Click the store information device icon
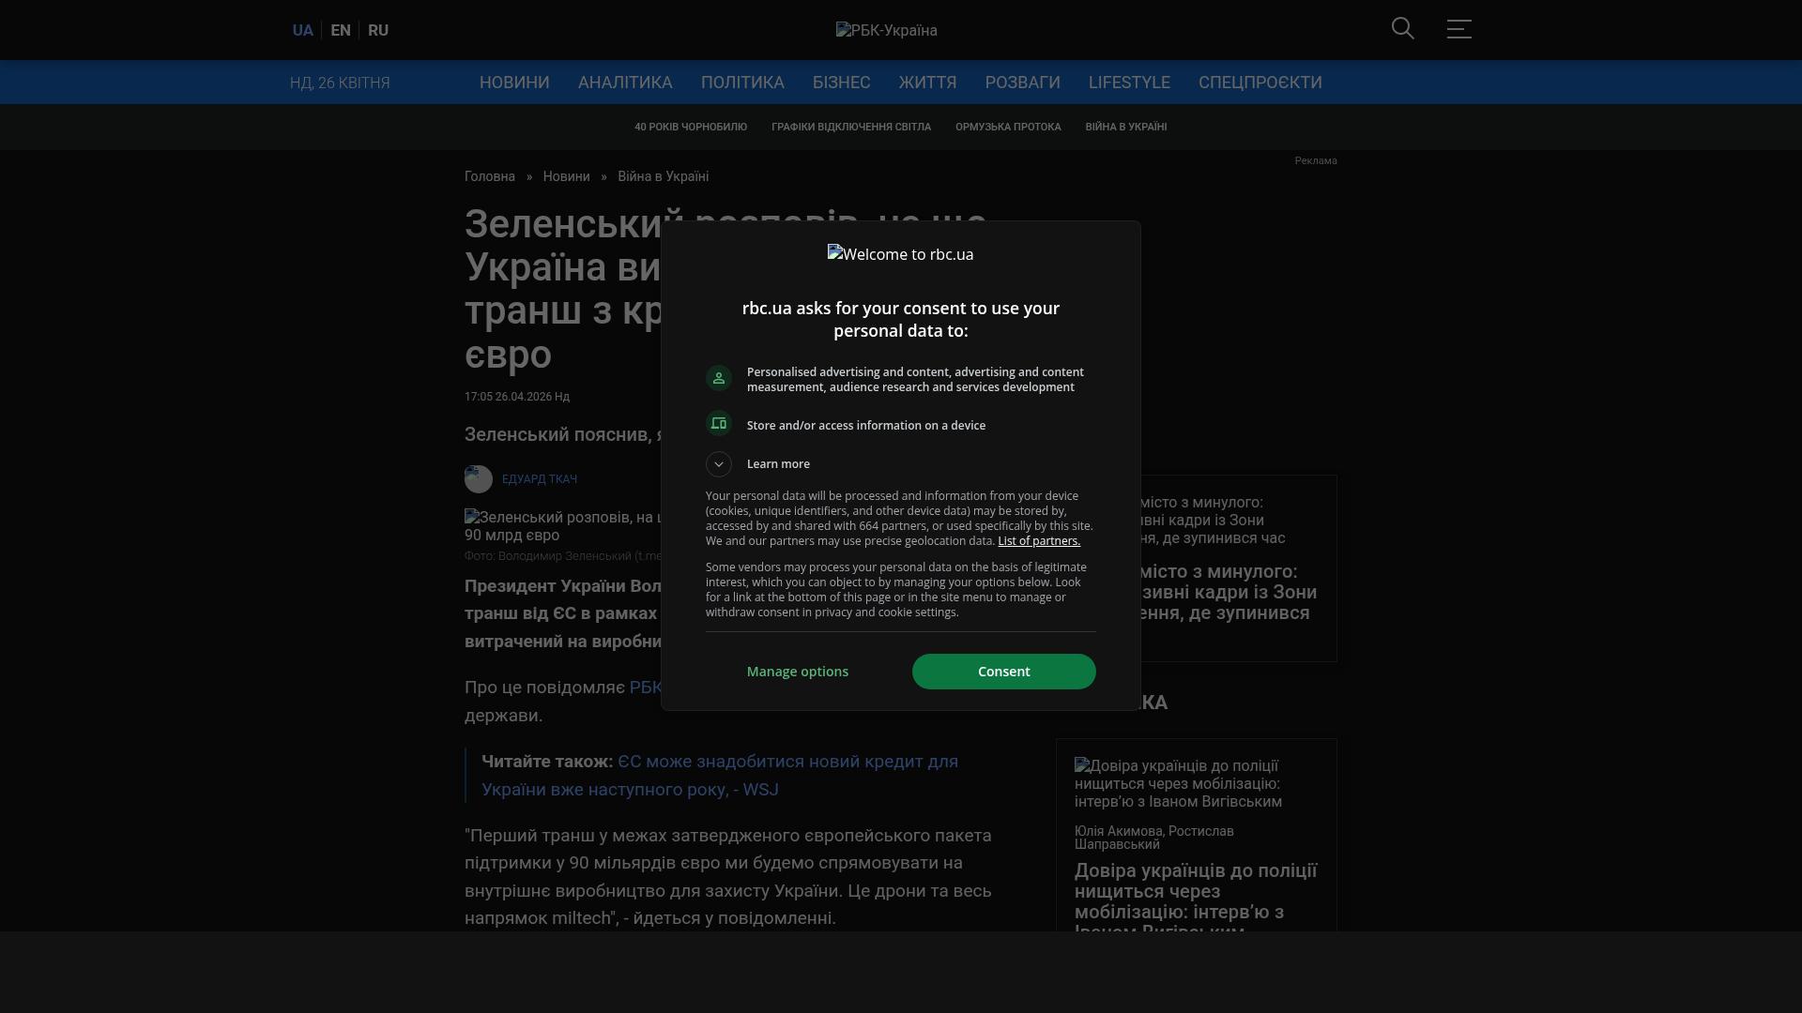This screenshot has width=1802, height=1013. click(x=719, y=424)
